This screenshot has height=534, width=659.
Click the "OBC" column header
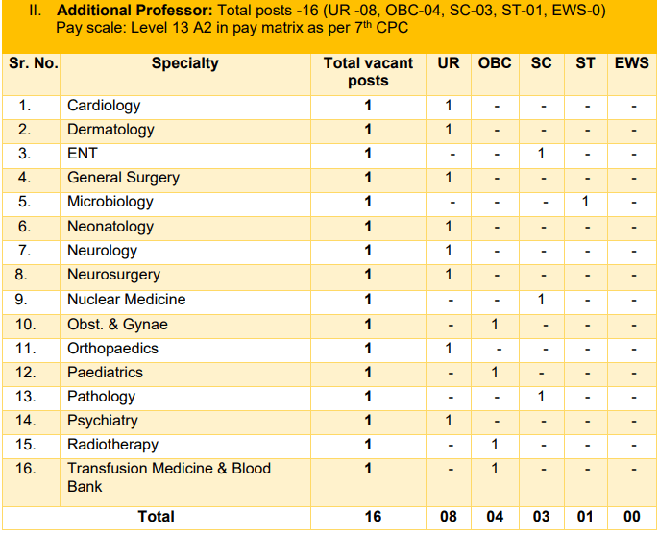[495, 63]
